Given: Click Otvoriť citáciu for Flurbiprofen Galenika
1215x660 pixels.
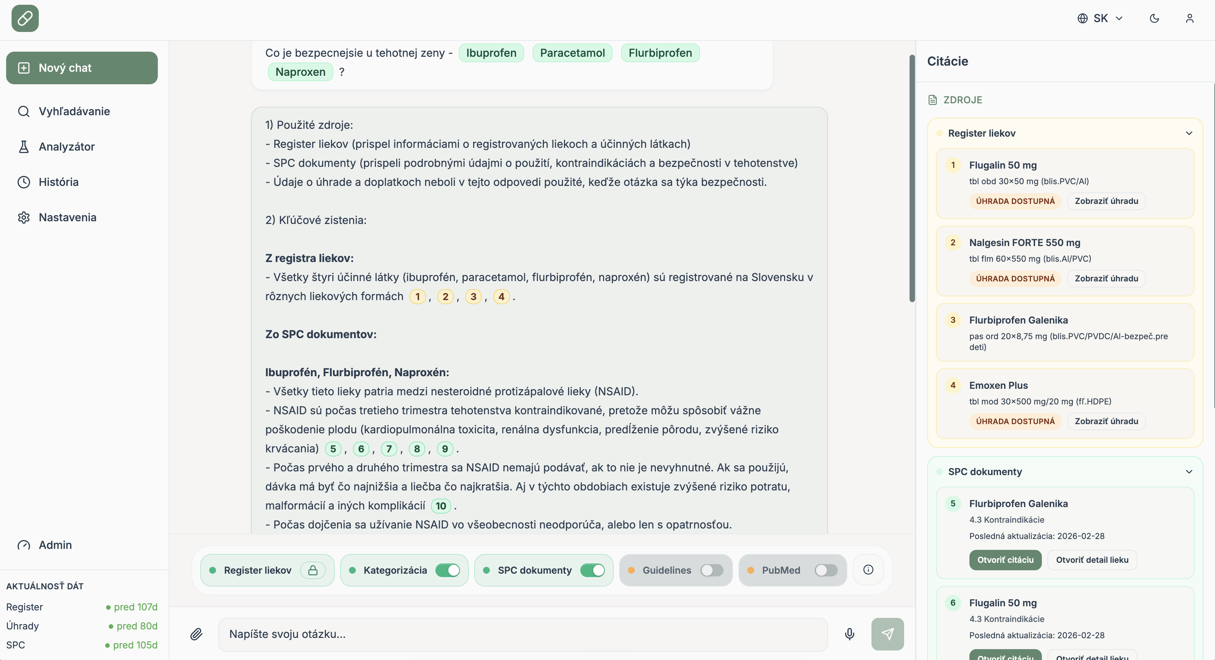Looking at the screenshot, I should click(x=1005, y=560).
